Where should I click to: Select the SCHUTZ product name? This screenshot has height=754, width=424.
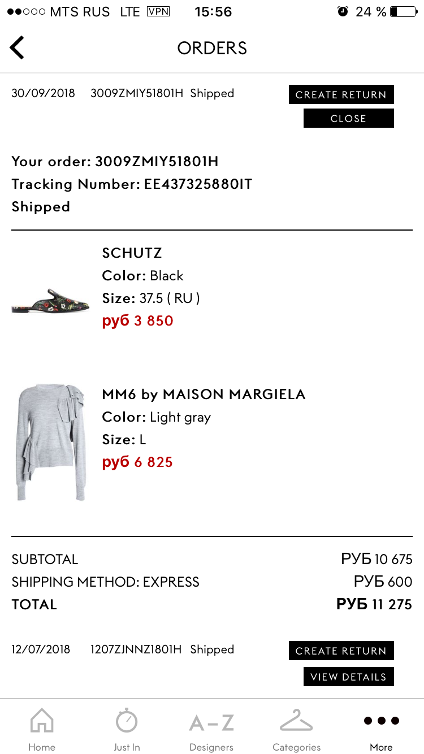(132, 253)
